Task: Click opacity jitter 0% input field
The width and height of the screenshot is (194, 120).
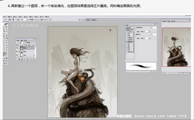Action: [x=153, y=28]
